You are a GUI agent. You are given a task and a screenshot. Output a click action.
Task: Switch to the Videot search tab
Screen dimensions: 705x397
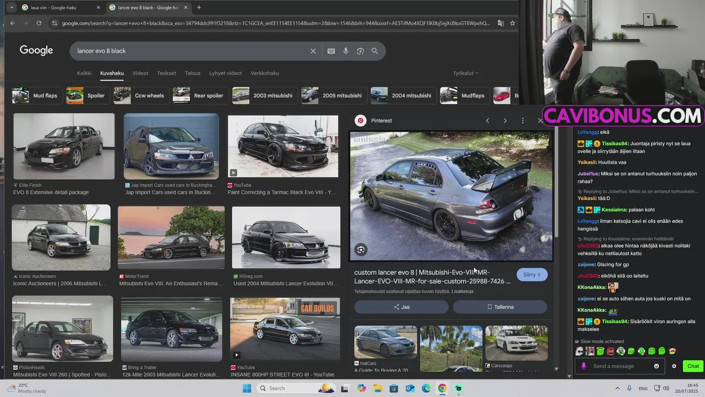(140, 73)
